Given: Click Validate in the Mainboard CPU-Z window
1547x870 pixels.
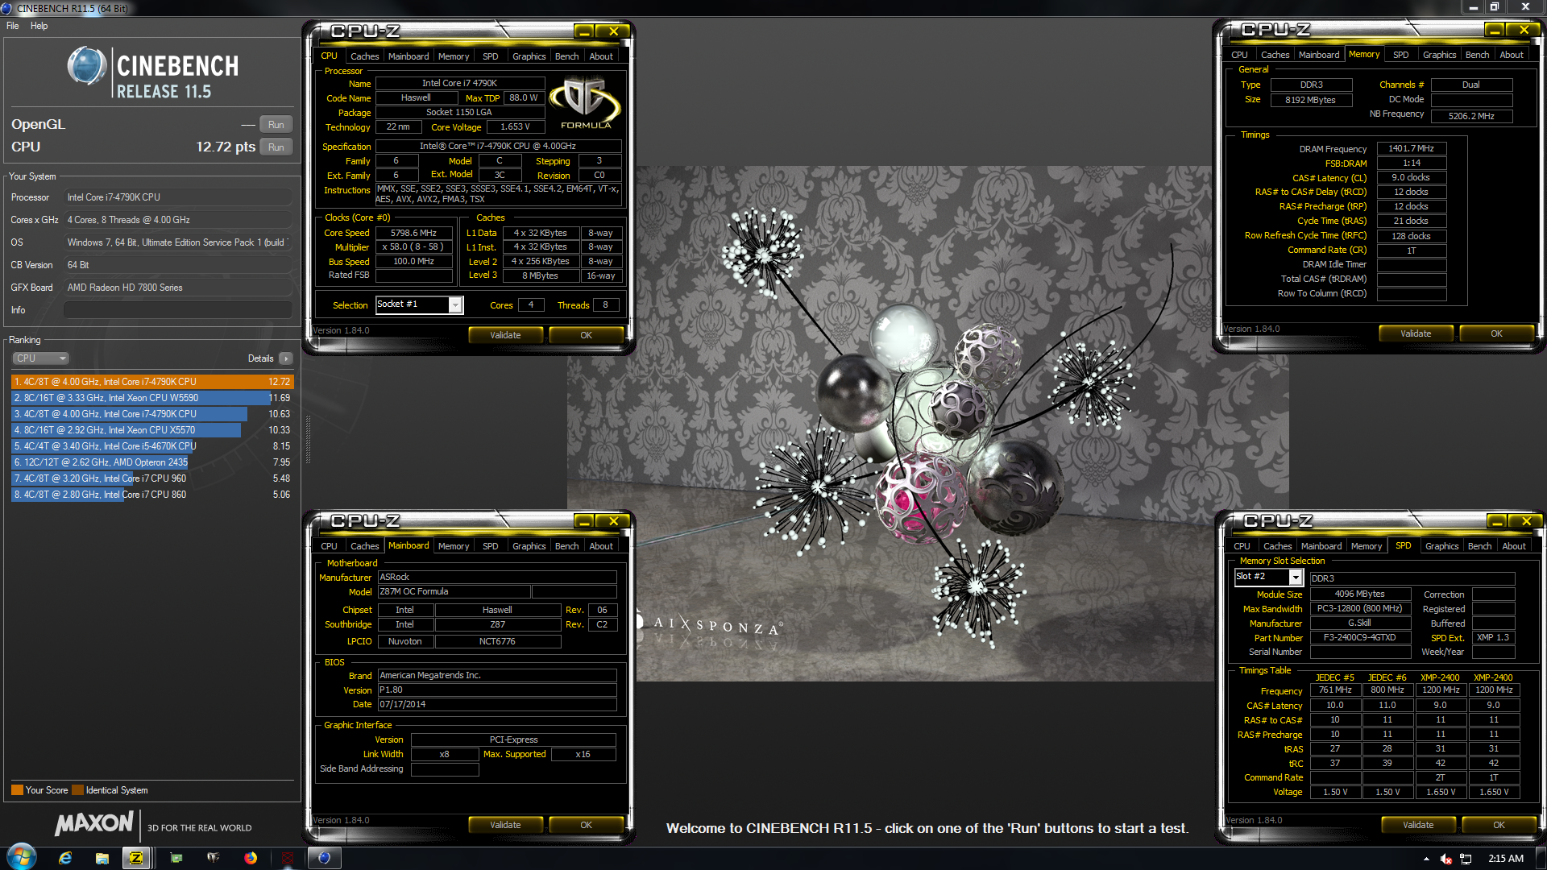Looking at the screenshot, I should coord(505,825).
